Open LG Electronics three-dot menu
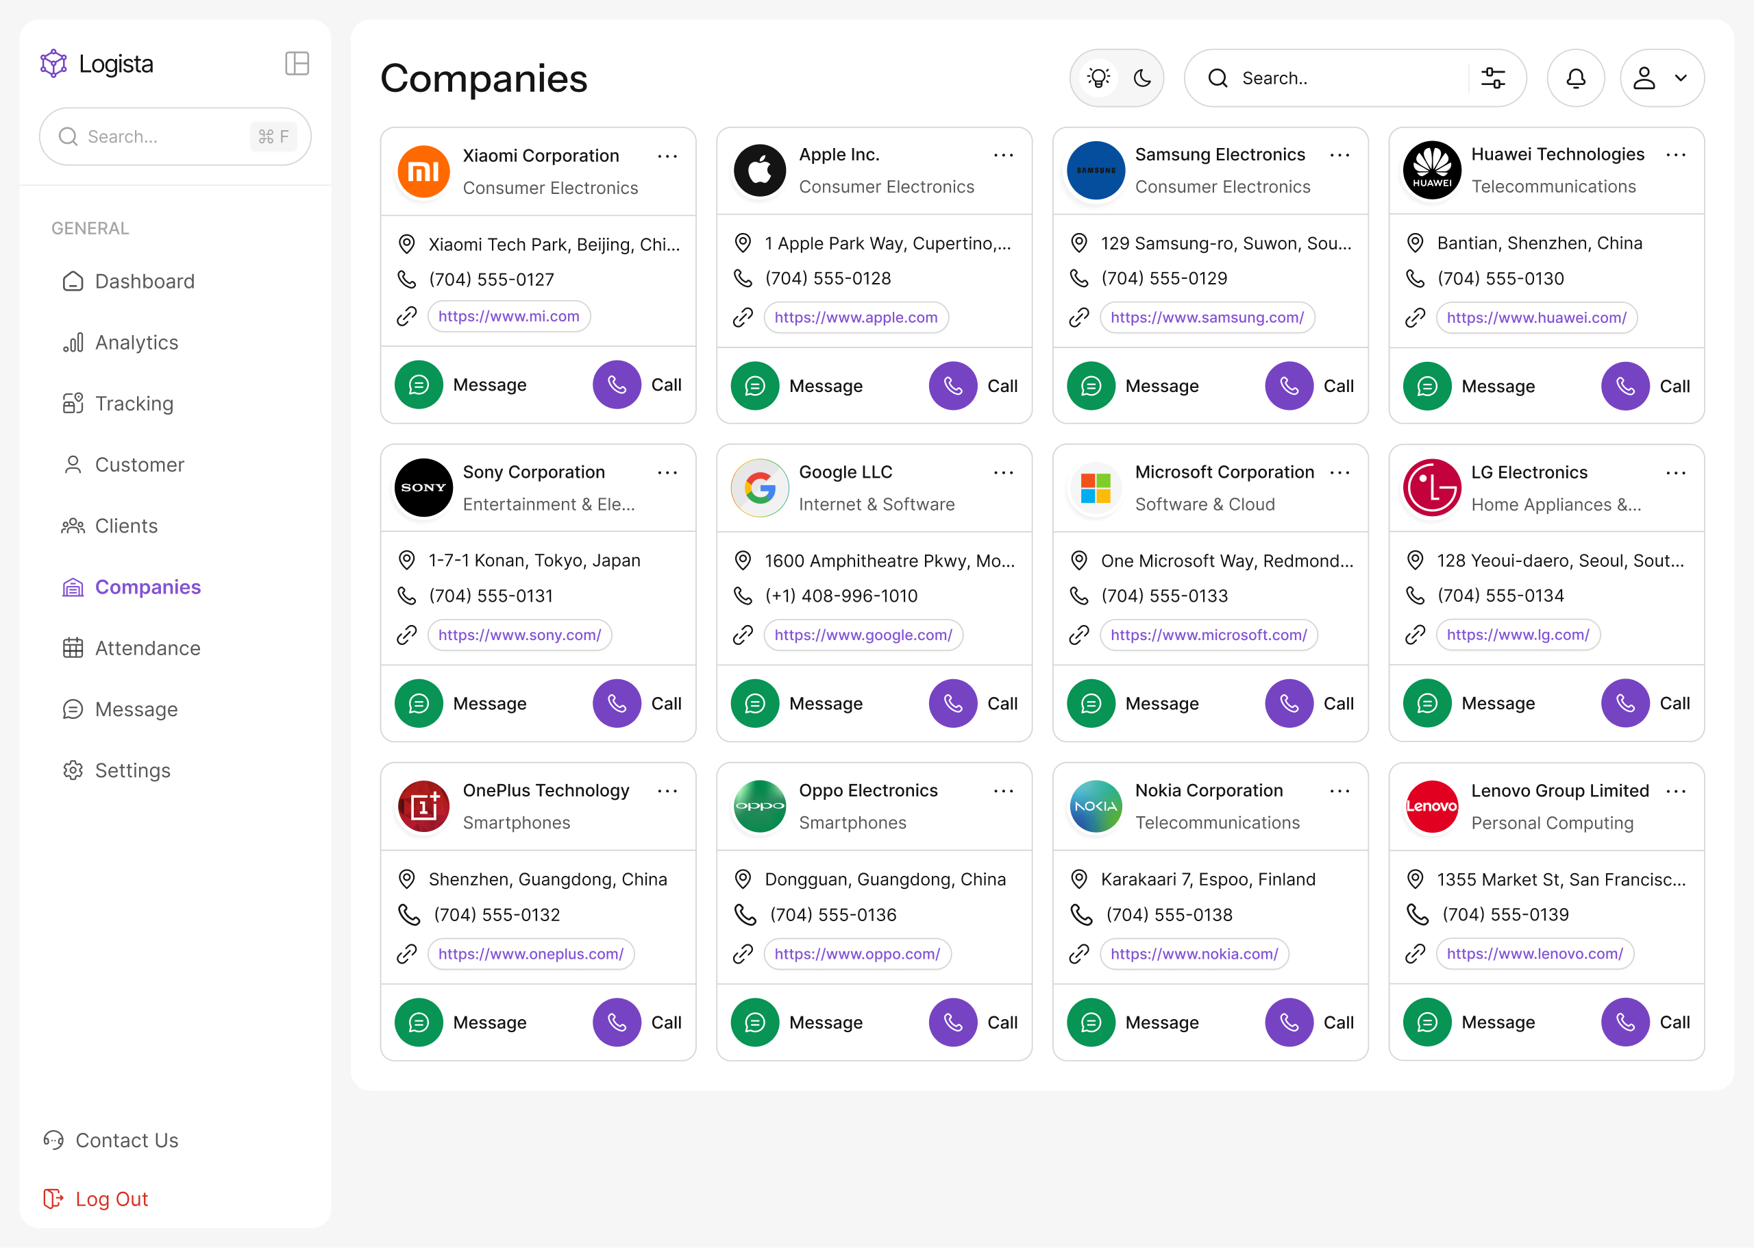This screenshot has width=1754, height=1248. pos(1676,473)
